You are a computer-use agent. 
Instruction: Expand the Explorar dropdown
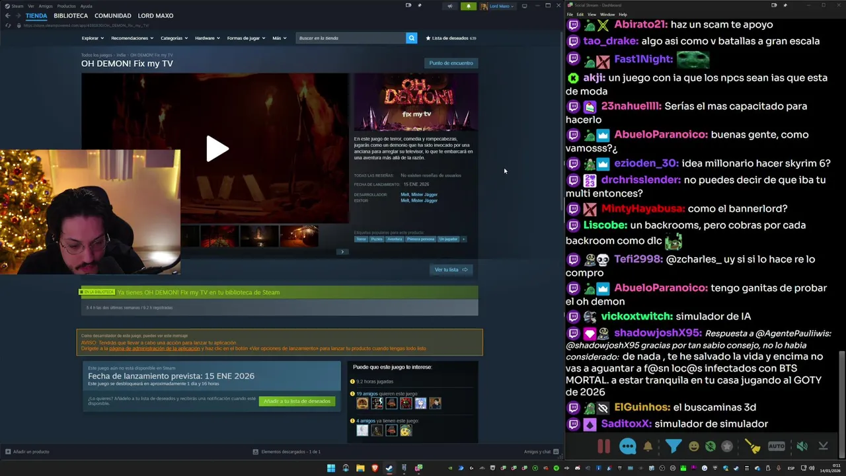(x=92, y=38)
